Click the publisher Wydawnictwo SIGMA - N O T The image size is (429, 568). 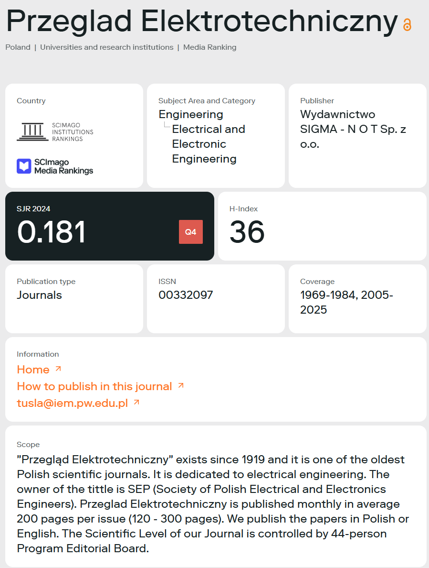pyautogui.click(x=353, y=129)
